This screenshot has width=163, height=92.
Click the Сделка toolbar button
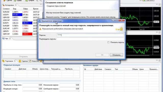tap(8, 1)
